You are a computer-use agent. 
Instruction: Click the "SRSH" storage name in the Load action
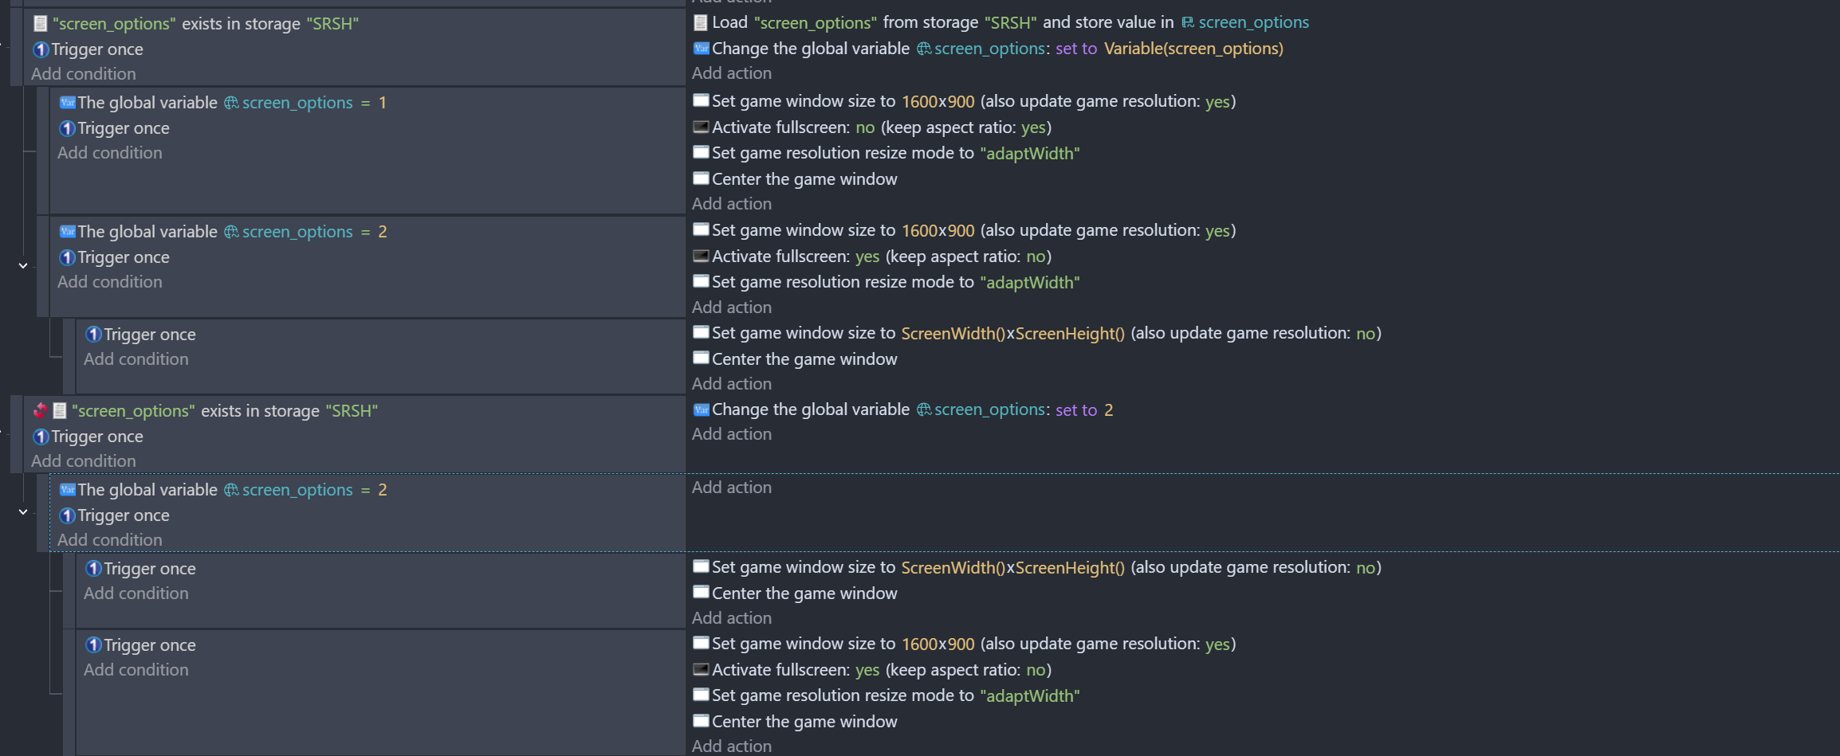(1010, 22)
